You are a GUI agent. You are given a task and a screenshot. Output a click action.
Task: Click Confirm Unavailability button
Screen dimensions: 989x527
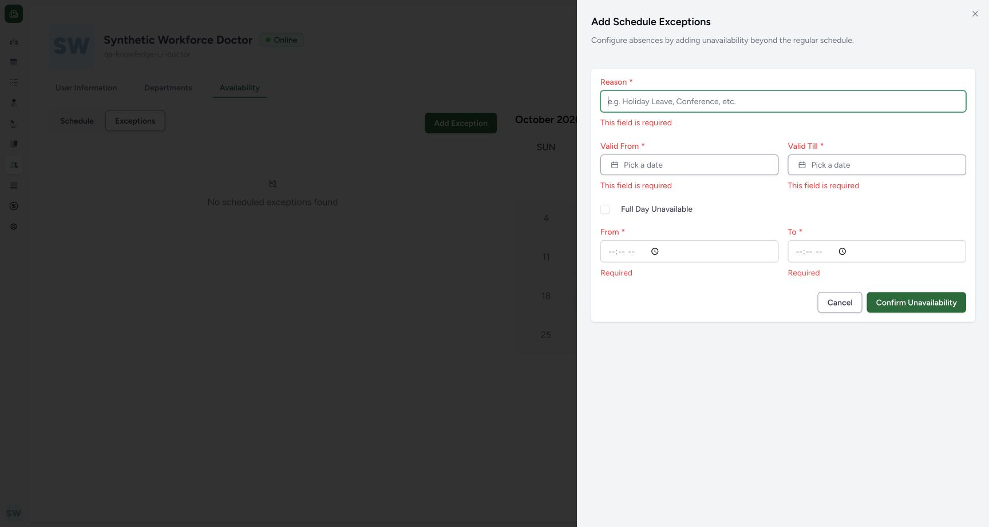[916, 303]
